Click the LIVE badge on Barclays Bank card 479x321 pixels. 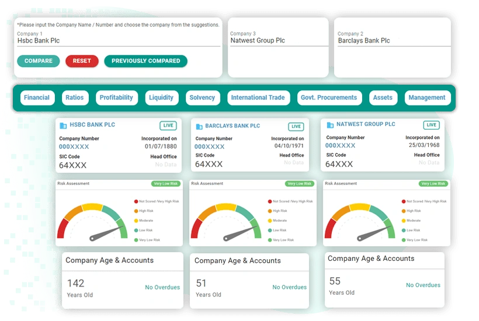[296, 127]
